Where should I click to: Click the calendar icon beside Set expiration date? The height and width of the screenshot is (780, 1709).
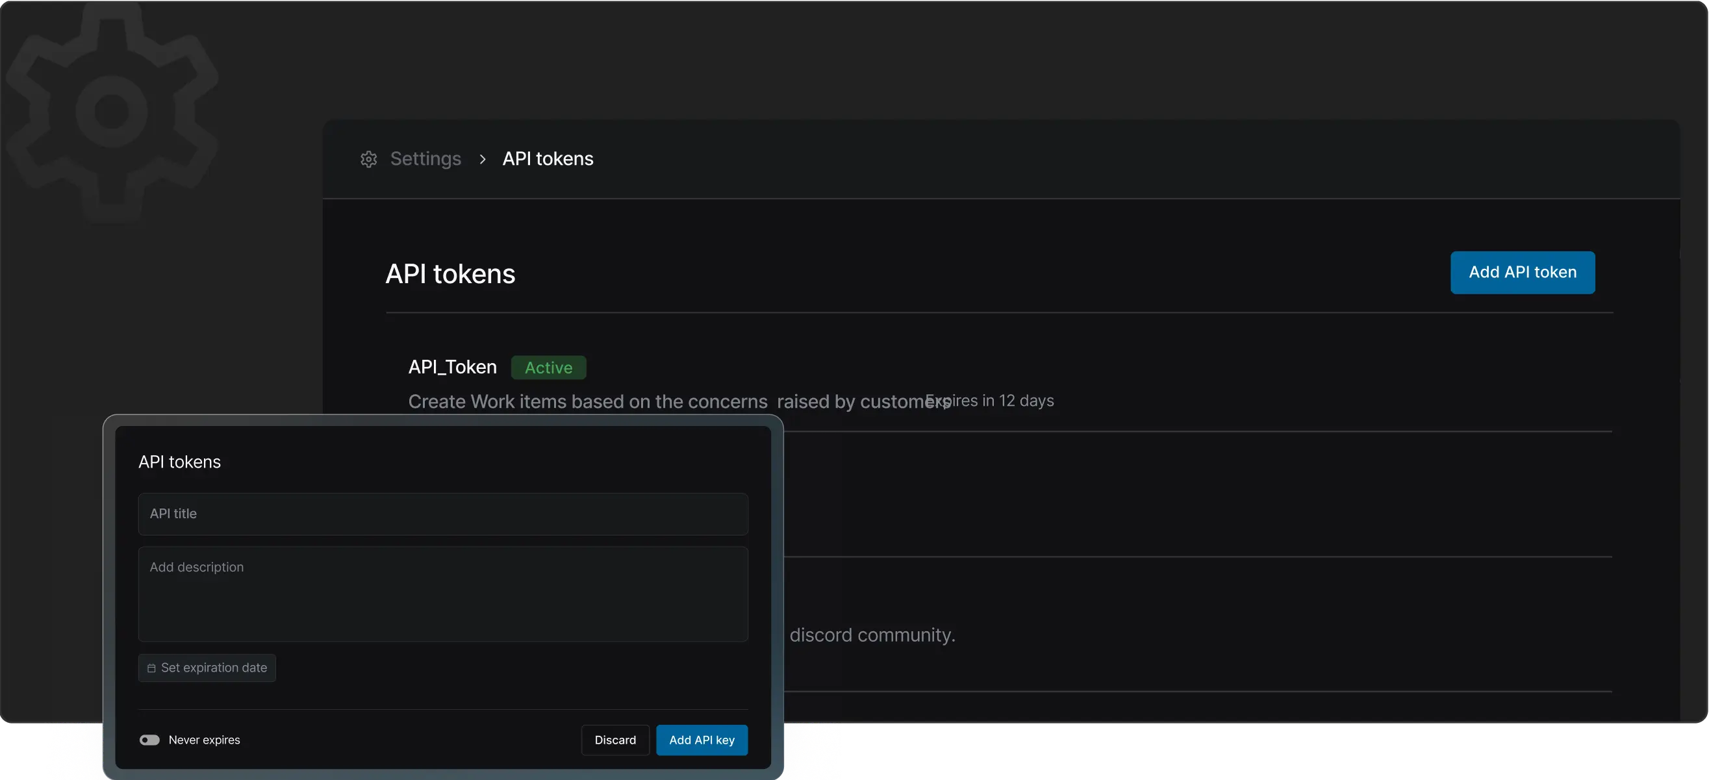[x=151, y=668]
